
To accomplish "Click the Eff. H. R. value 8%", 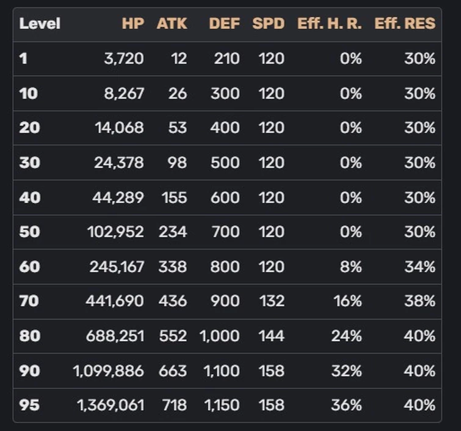I will [x=350, y=267].
